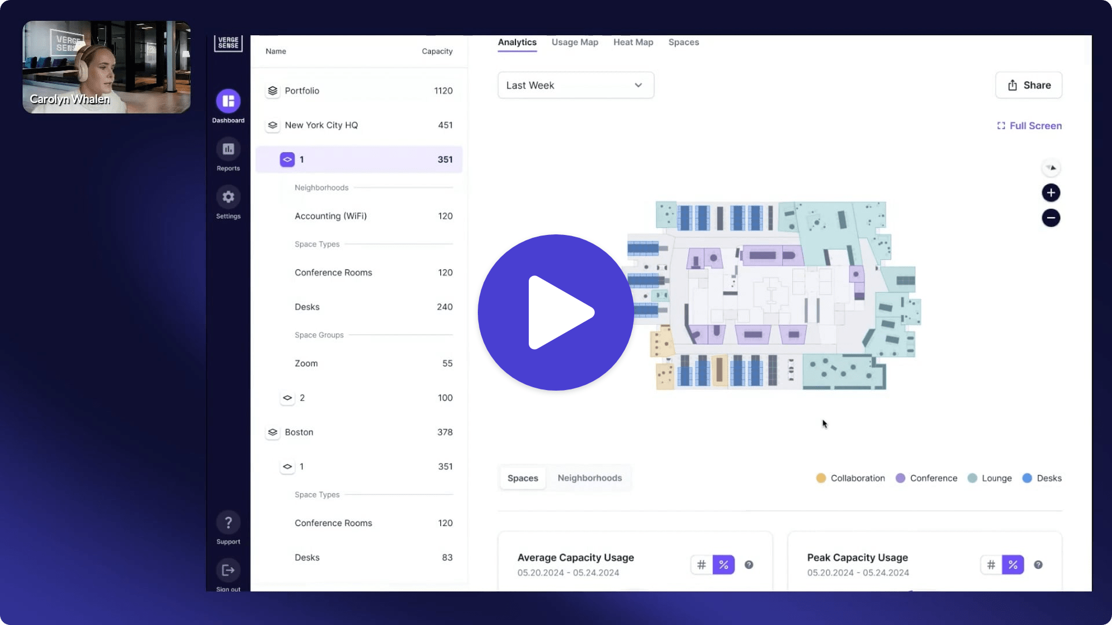Zoom out on the floor map
The width and height of the screenshot is (1112, 625).
[x=1051, y=218]
